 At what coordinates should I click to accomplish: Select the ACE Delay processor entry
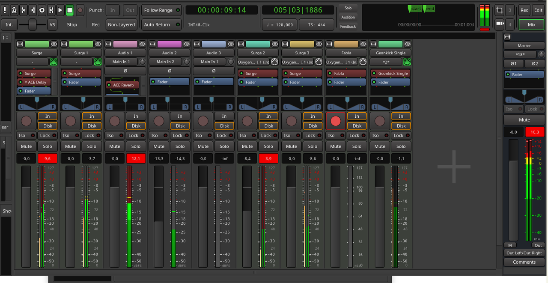34,82
